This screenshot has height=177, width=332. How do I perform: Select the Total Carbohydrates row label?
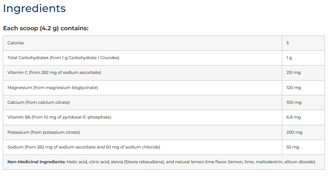point(63,58)
